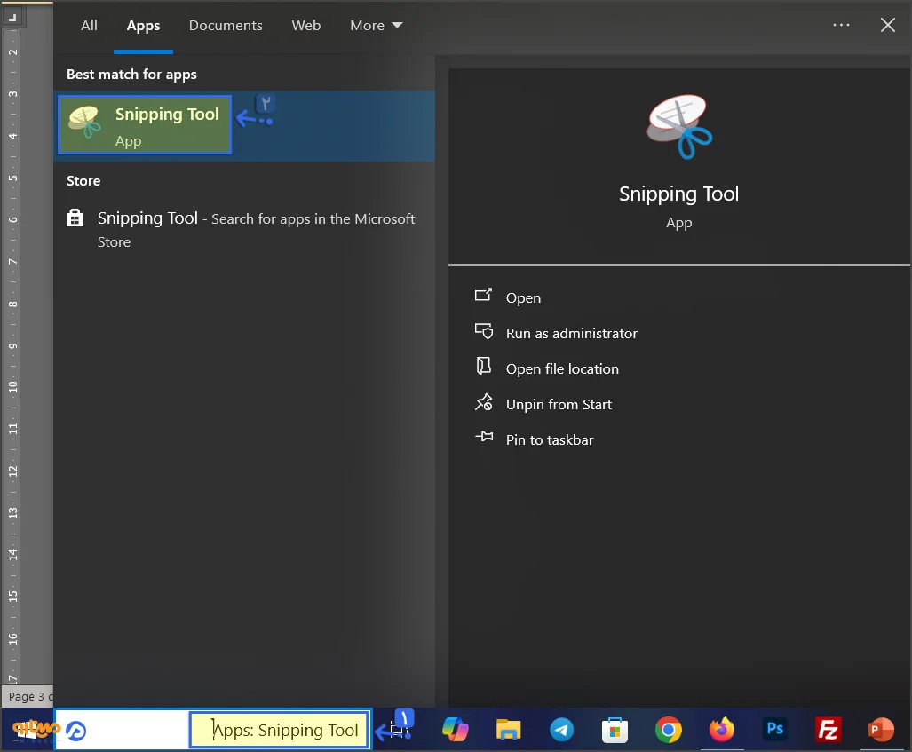This screenshot has height=752, width=912.
Task: Click Open in the app actions
Action: [x=523, y=297]
